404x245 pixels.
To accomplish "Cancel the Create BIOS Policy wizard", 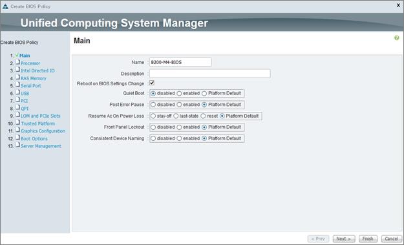I will pos(391,239).
